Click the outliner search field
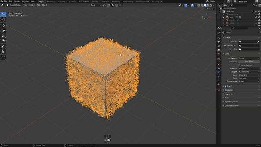Viewport: 261px width, 147px height. pyautogui.click(x=239, y=5)
